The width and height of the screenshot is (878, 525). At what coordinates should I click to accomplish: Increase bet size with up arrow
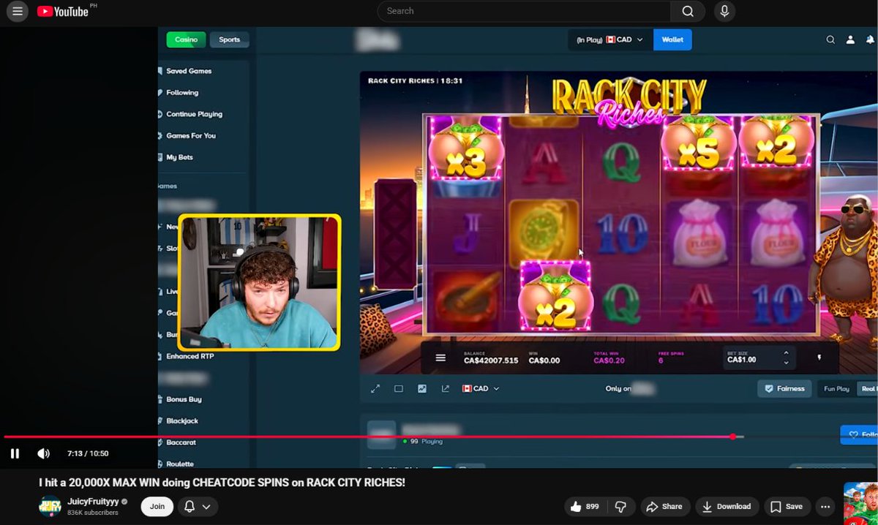(787, 353)
